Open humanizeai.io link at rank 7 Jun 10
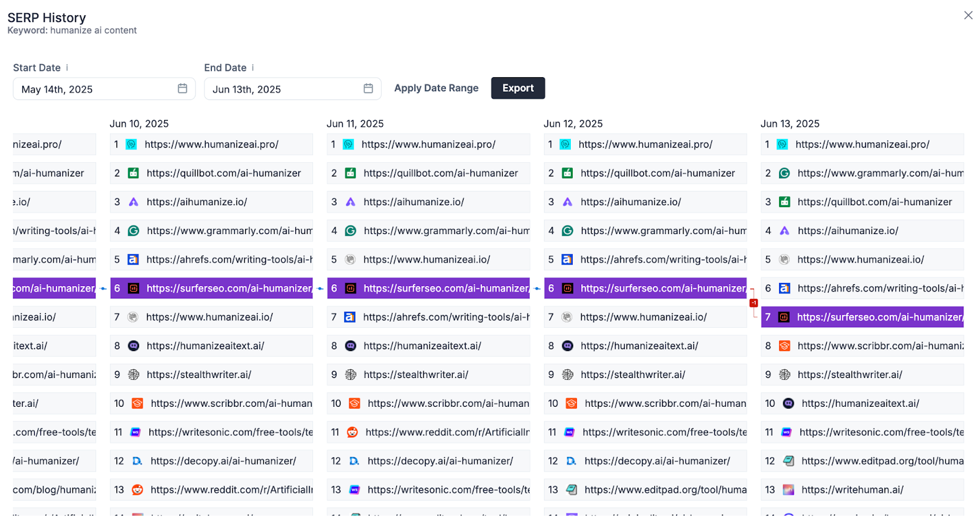This screenshot has height=525, width=980. pos(209,317)
